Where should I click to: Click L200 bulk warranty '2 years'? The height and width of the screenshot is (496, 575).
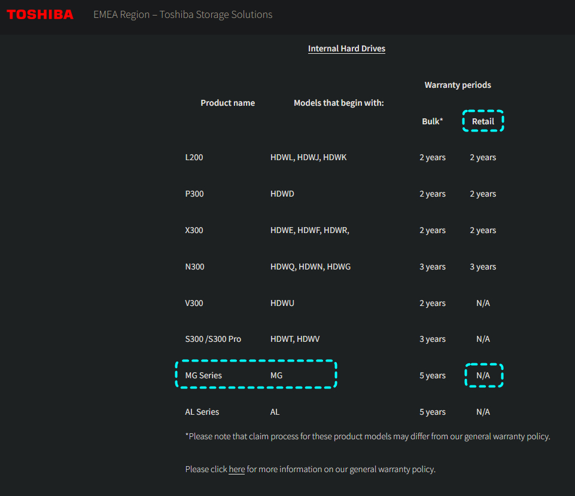433,157
